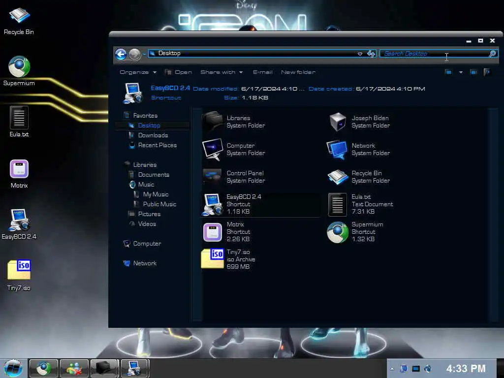Image resolution: width=504 pixels, height=378 pixels.
Task: Select Supermium shortcut in the file list
Action: (386, 232)
